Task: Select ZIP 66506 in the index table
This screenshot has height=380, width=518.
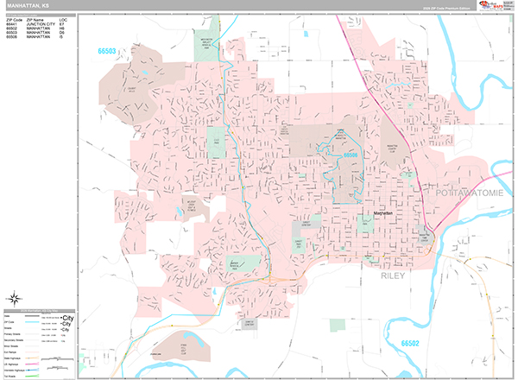Action: [11, 37]
